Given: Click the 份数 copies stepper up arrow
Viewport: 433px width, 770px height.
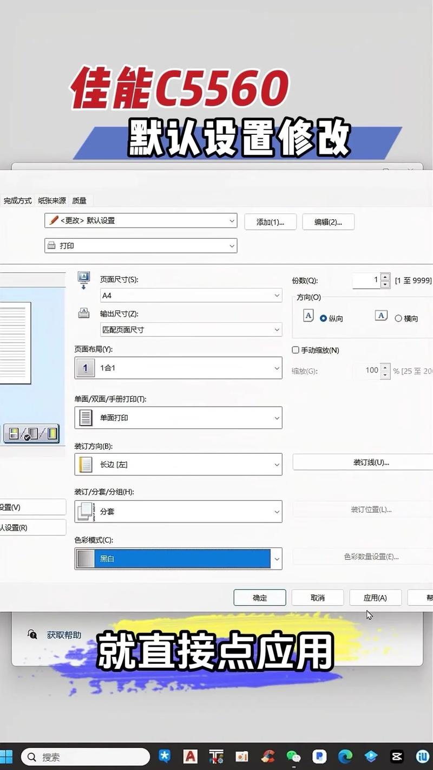Looking at the screenshot, I should pos(385,277).
